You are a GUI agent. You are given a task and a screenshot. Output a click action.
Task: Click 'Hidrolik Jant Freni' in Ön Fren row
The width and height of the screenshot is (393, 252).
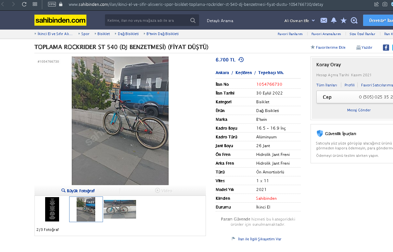(x=273, y=155)
